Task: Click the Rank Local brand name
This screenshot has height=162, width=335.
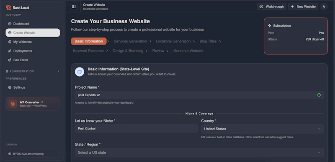Action: [21, 7]
